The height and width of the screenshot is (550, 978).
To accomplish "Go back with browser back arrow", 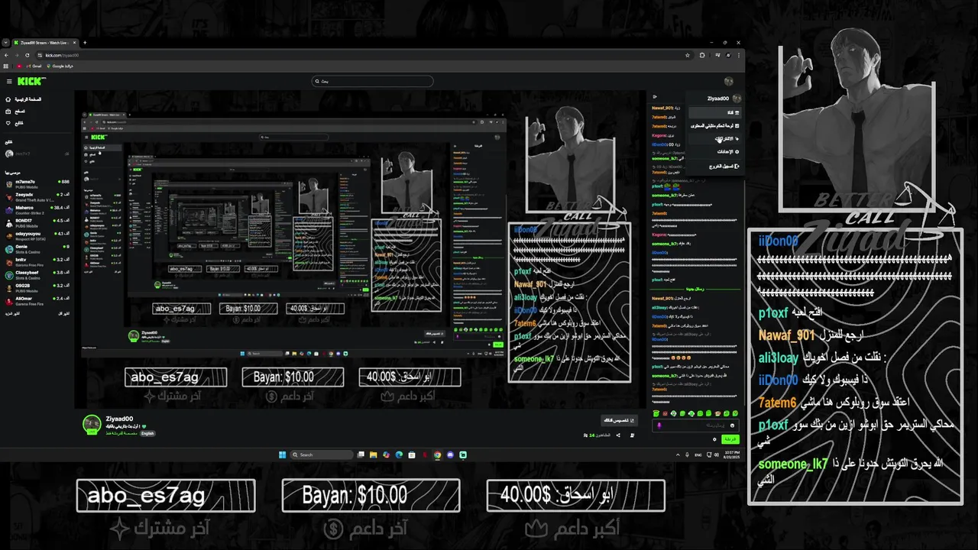I will pyautogui.click(x=6, y=55).
